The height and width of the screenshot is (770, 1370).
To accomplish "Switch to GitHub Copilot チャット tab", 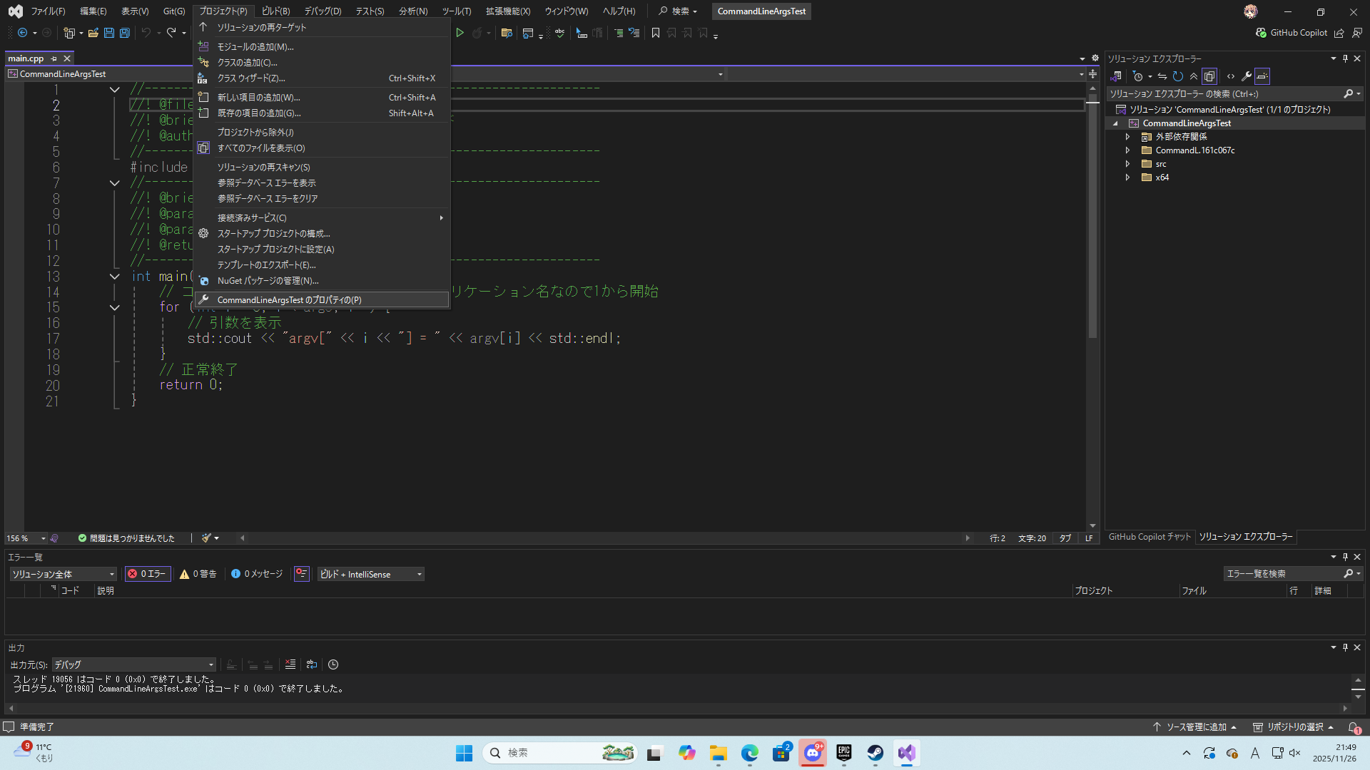I will (x=1149, y=537).
